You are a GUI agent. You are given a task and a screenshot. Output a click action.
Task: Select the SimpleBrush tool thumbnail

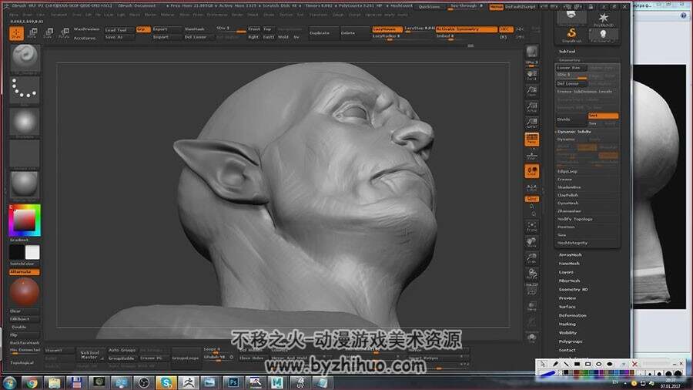click(571, 35)
